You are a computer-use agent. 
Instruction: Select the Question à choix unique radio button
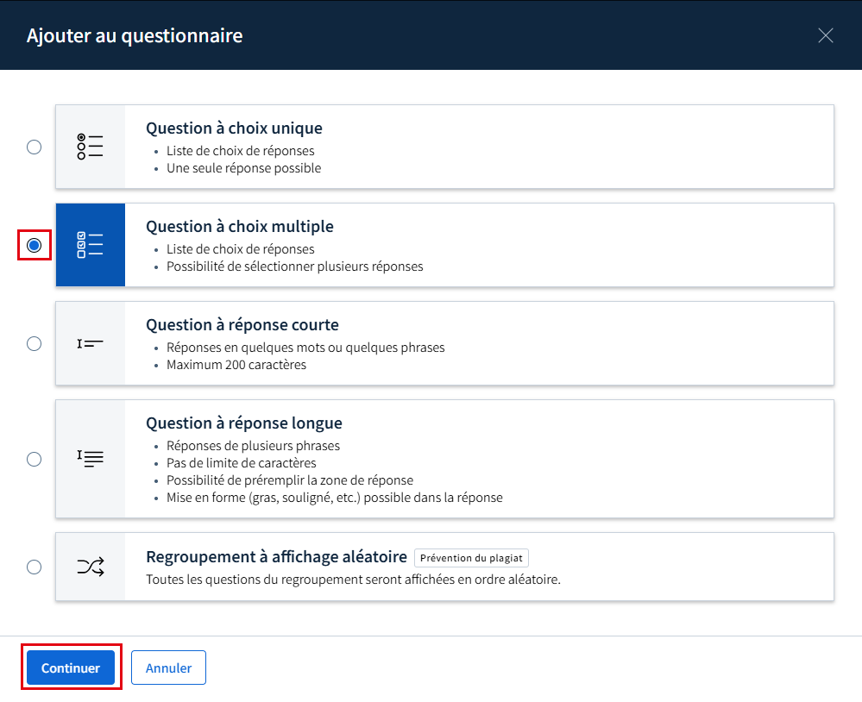point(35,147)
